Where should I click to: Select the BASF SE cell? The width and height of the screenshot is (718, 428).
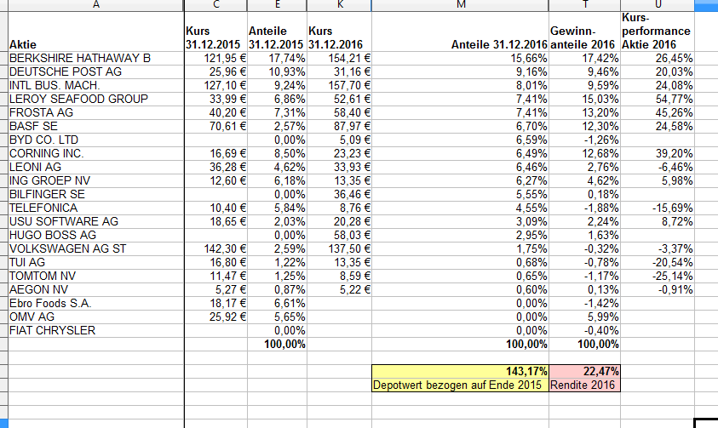click(x=95, y=126)
